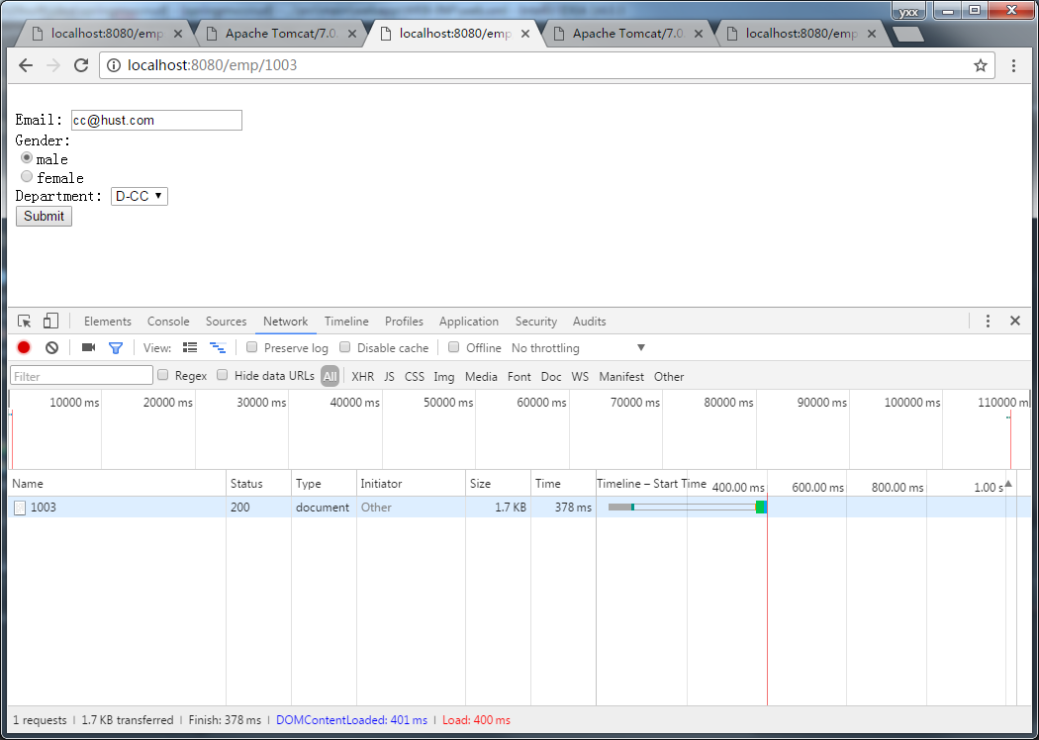This screenshot has height=740, width=1039.
Task: Activate the DevTools inspect element tool
Action: [x=25, y=322]
